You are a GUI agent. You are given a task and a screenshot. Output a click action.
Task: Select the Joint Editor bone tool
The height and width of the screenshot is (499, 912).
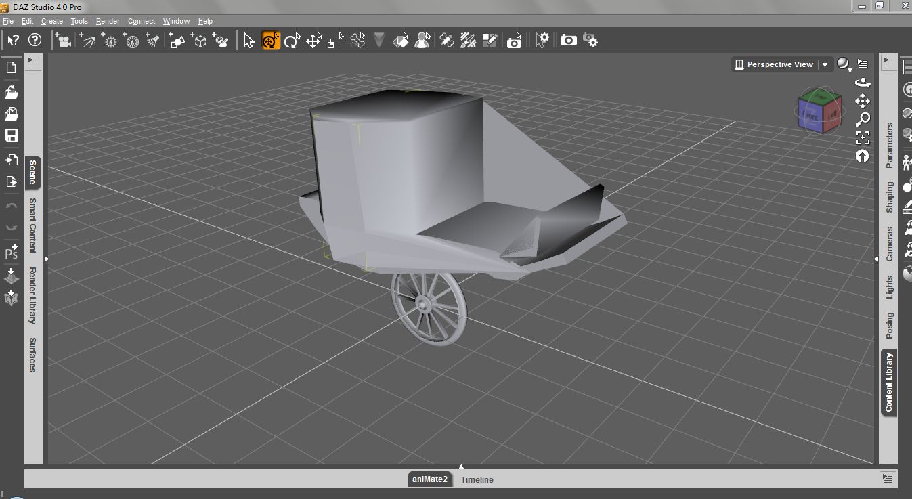[x=357, y=41]
